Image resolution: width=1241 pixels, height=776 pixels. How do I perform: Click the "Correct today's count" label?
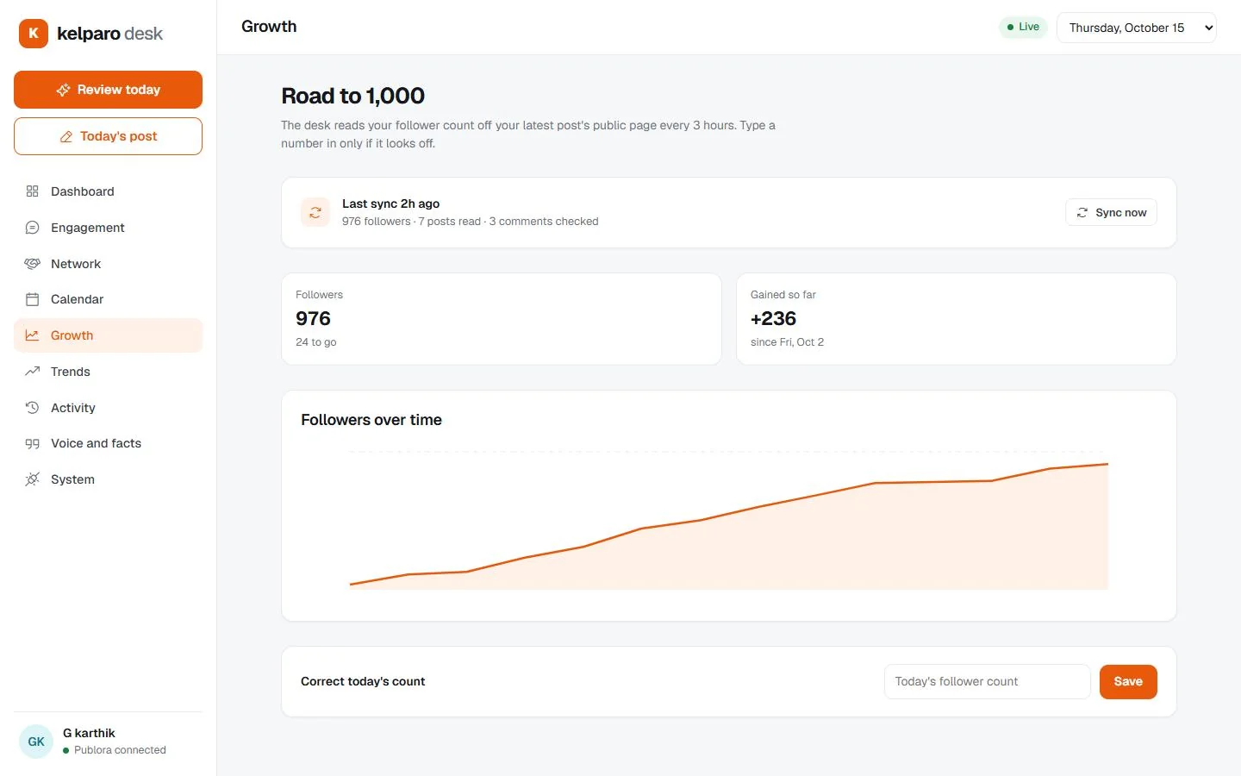363,681
